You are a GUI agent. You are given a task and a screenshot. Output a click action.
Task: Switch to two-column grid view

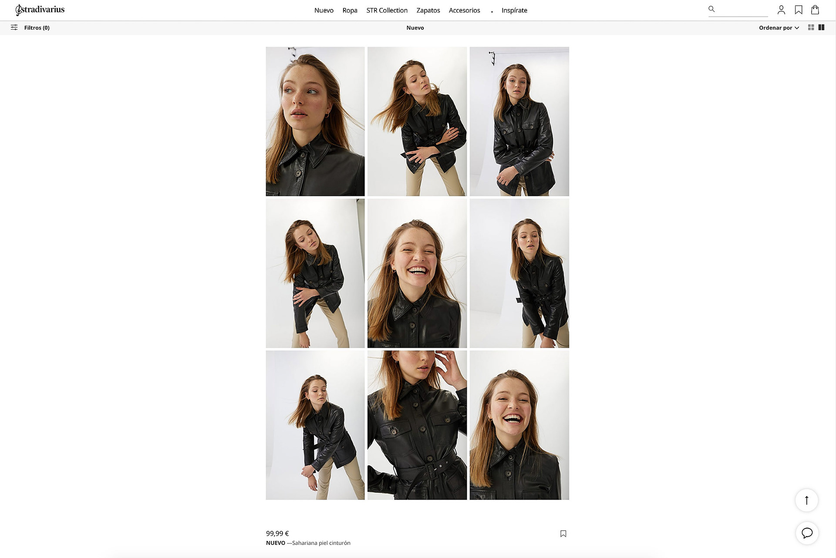point(822,27)
